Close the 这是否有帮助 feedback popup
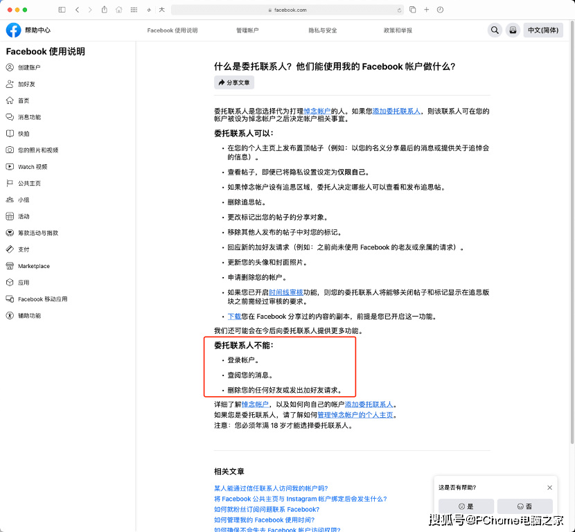Screen dimensions: 575x532 549,488
